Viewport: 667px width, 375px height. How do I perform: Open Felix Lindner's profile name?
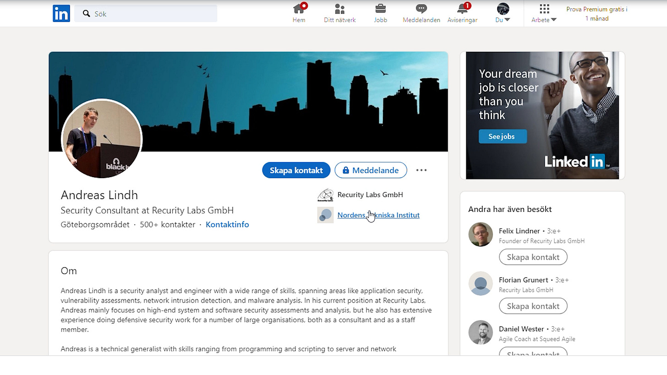tap(519, 231)
